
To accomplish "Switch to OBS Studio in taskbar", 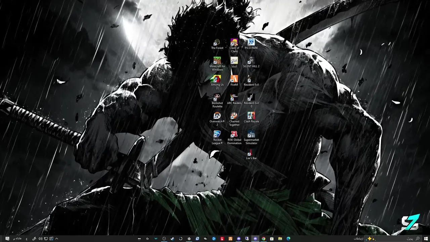I will pyautogui.click(x=164, y=239).
